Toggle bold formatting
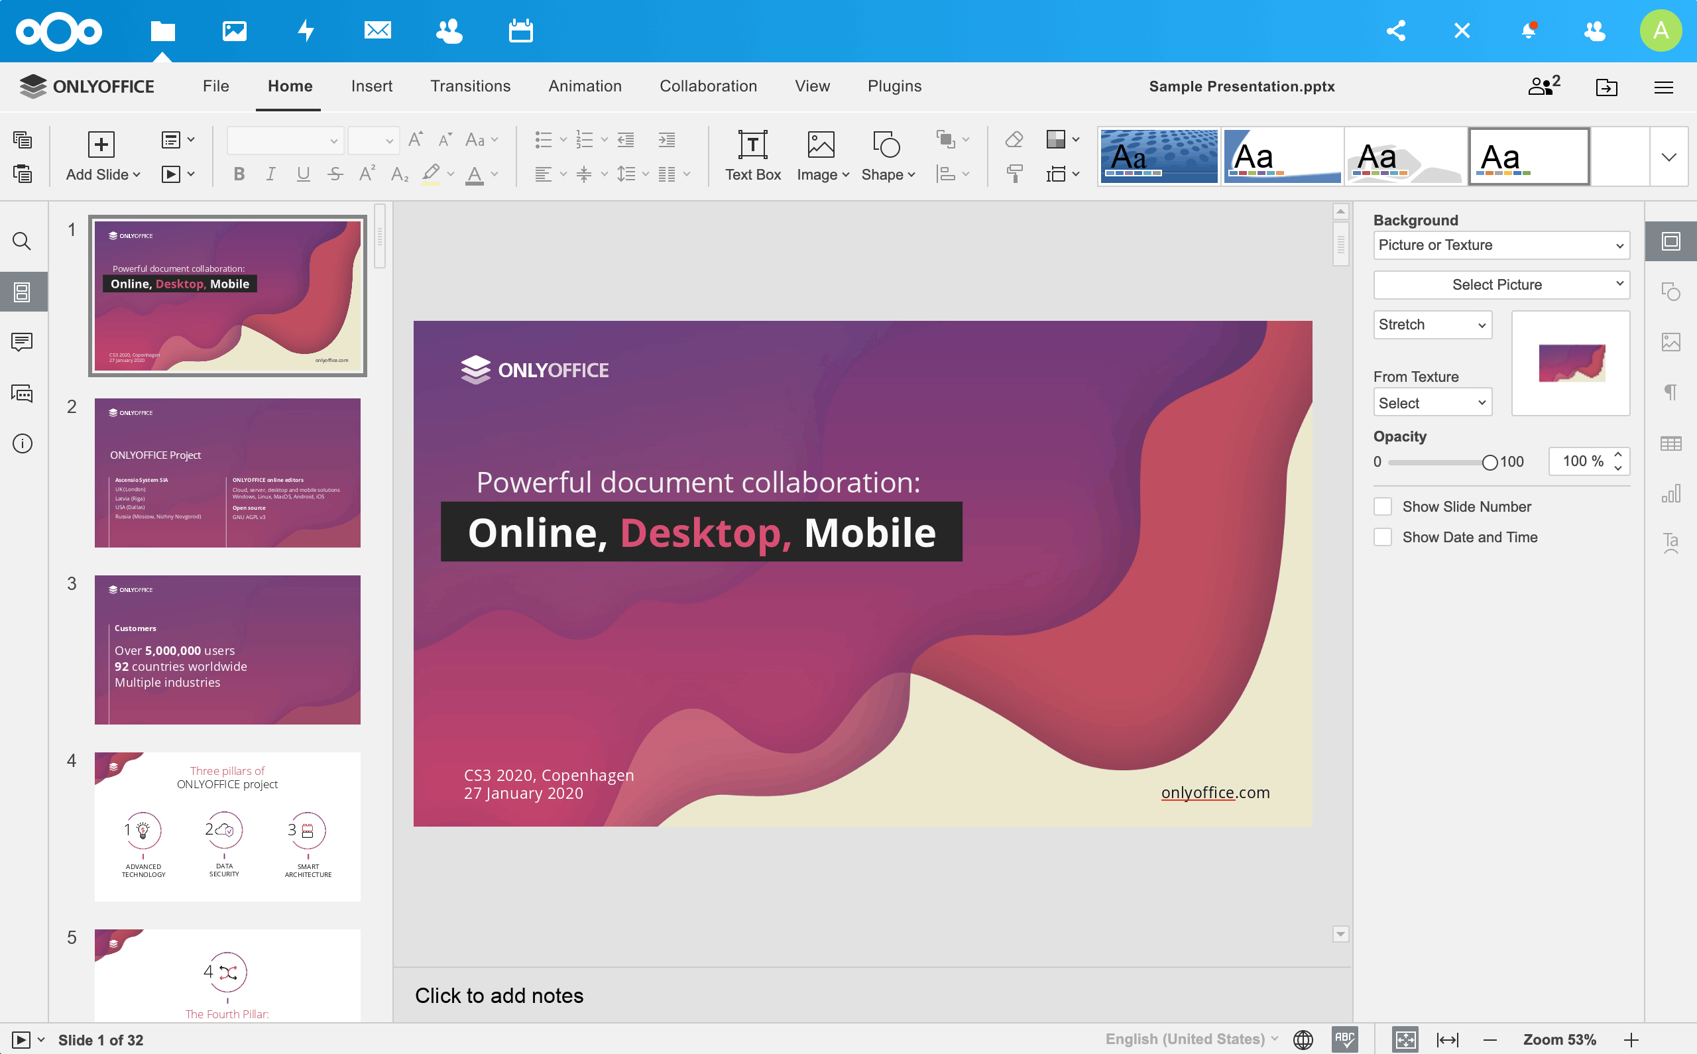Viewport: 1697px width, 1054px height. coord(239,174)
